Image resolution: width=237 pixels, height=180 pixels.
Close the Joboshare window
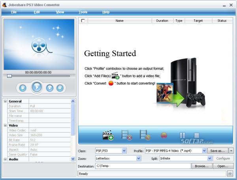(231, 5)
